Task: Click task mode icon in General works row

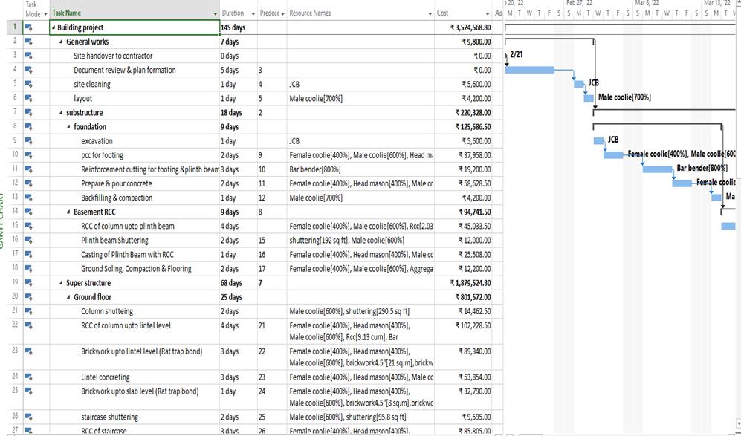Action: coord(28,42)
